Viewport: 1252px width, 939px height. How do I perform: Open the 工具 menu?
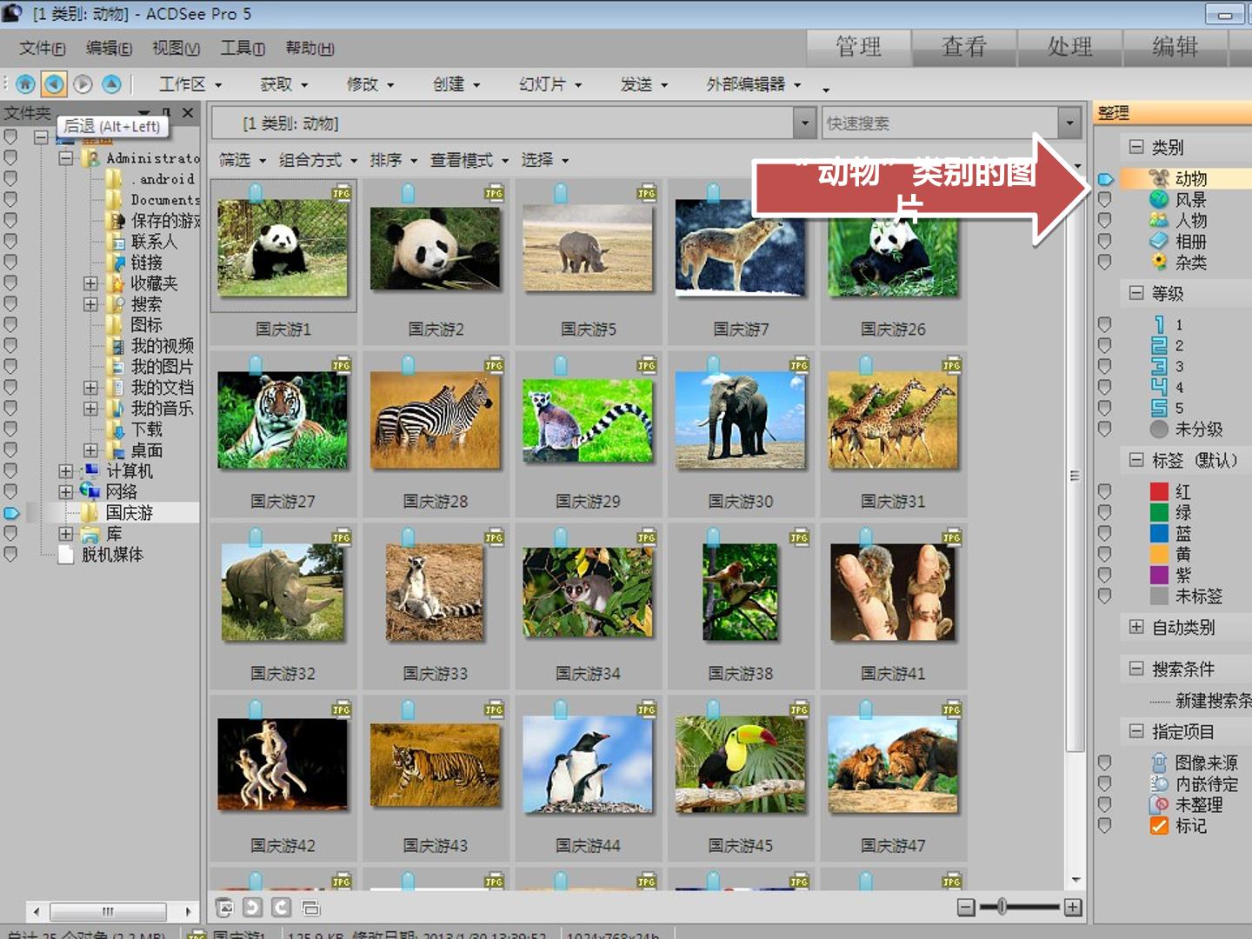coord(243,48)
